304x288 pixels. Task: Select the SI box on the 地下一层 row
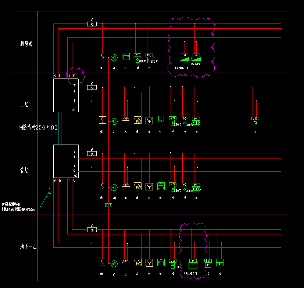[x=92, y=230]
